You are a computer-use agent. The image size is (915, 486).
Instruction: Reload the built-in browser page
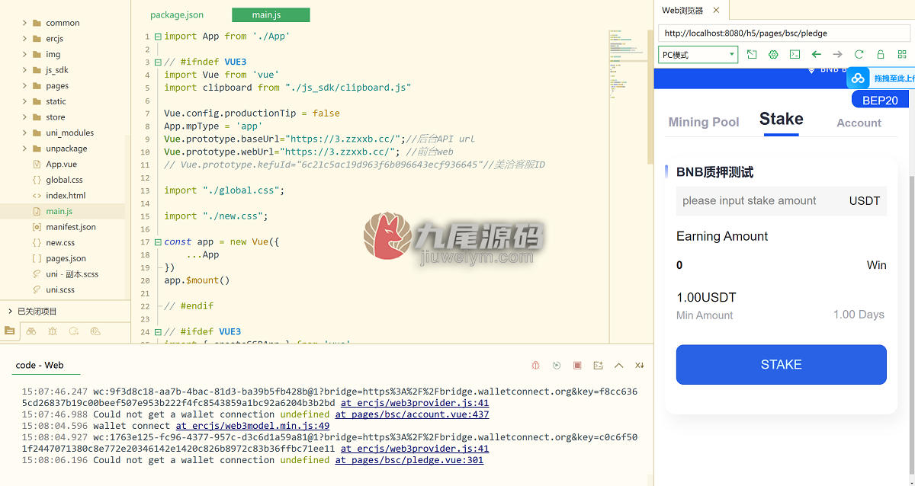pyautogui.click(x=859, y=55)
